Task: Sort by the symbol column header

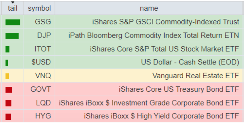Action: click(x=39, y=8)
